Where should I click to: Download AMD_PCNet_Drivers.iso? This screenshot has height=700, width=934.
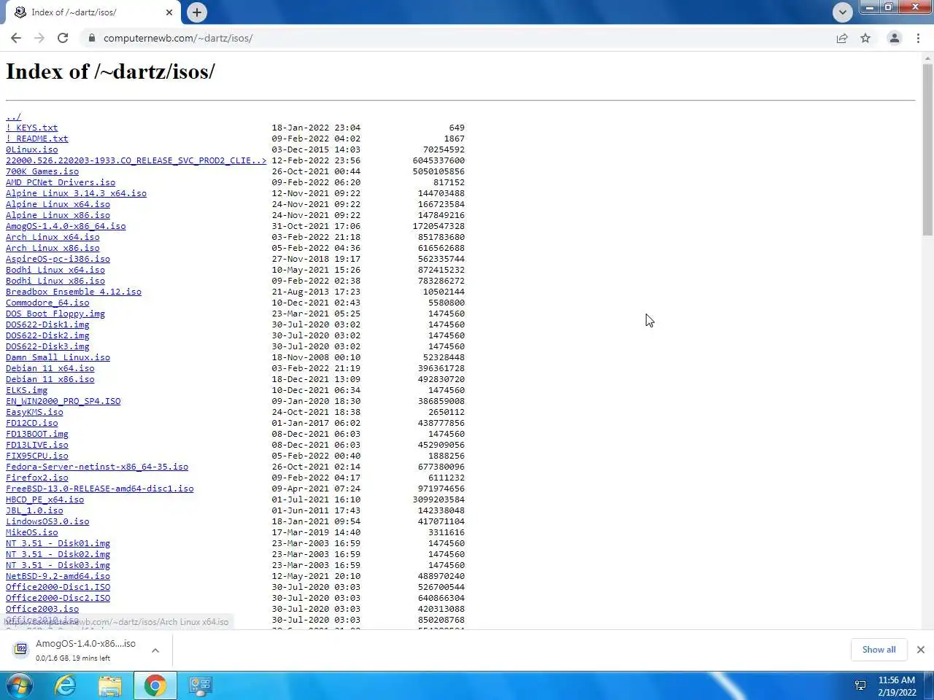click(x=61, y=182)
